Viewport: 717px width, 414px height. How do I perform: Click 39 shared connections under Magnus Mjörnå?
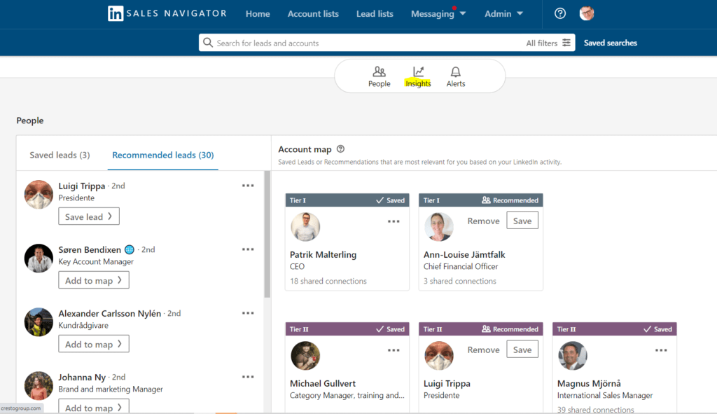click(x=595, y=409)
